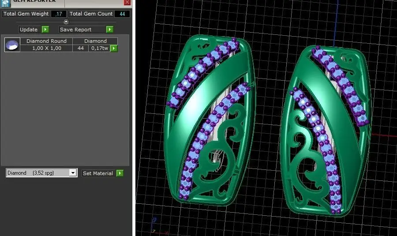The height and width of the screenshot is (236, 397).
Task: Click the green arrow beside Save Report
Action: [110, 30]
